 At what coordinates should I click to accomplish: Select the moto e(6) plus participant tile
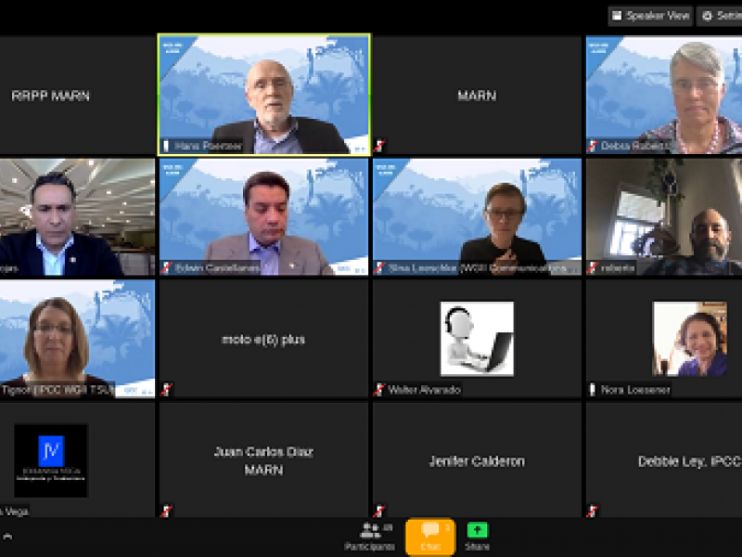pyautogui.click(x=263, y=339)
